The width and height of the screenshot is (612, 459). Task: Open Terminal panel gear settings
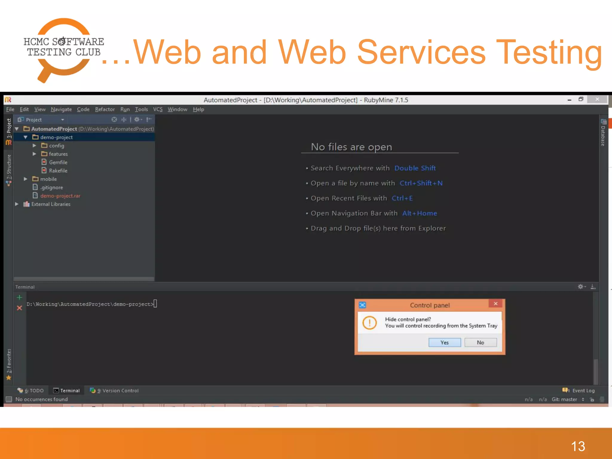coord(581,287)
